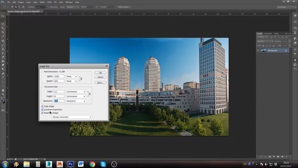The image size is (298, 168).
Task: Click the Feather input field
Action: (x=41, y=7)
